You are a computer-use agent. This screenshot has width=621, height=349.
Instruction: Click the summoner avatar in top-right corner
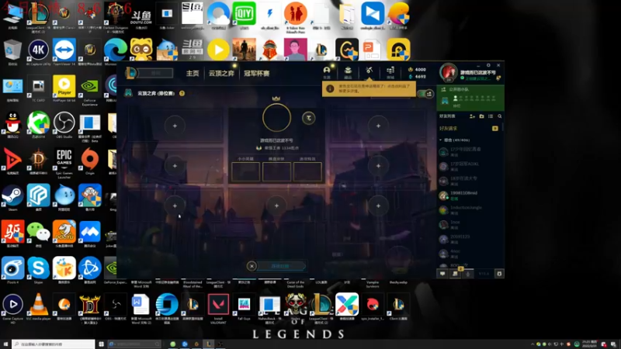click(449, 73)
